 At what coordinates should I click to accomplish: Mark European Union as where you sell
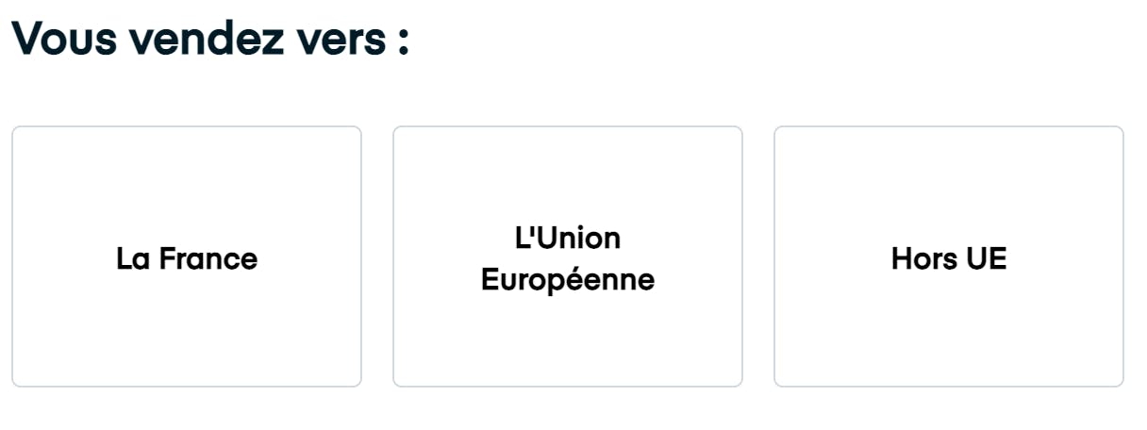pyautogui.click(x=568, y=256)
